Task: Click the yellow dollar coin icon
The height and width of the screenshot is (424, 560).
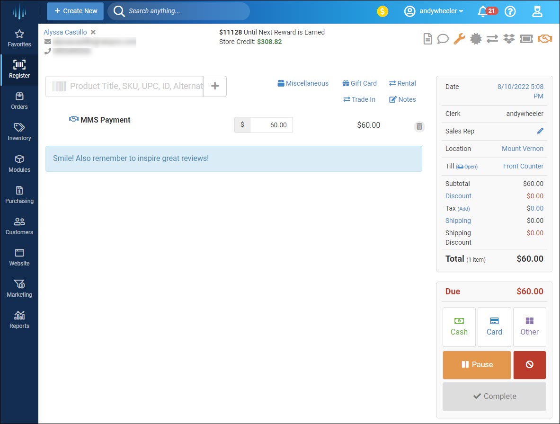Action: click(x=382, y=11)
